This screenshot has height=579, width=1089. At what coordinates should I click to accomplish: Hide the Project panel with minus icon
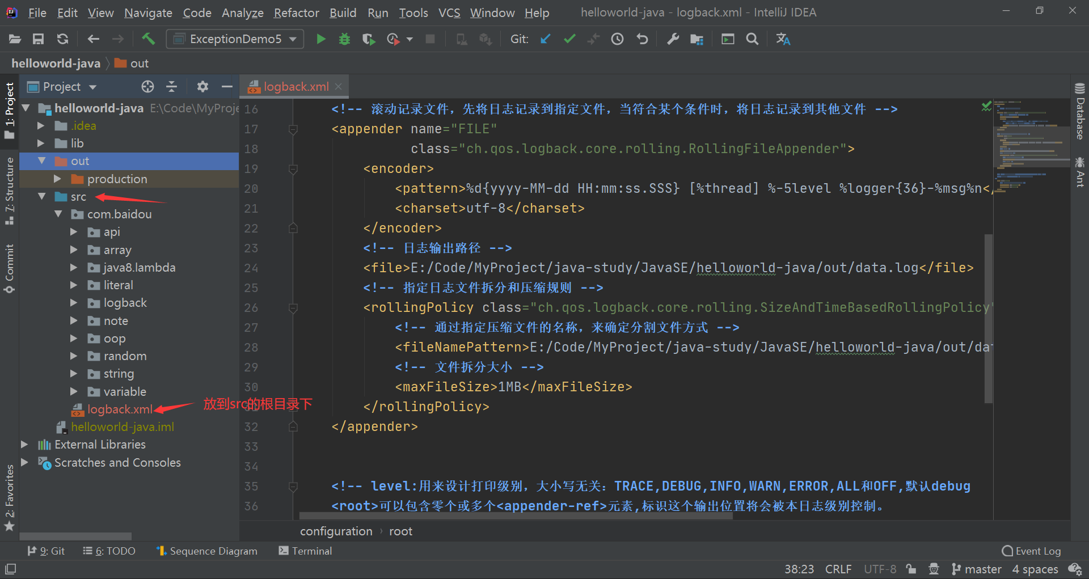[227, 87]
